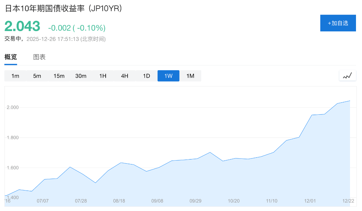Click the 2.000 y-axis gridline label

(x=13, y=107)
